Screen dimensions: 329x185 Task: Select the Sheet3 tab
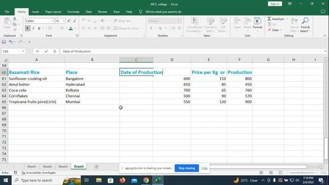click(x=63, y=166)
